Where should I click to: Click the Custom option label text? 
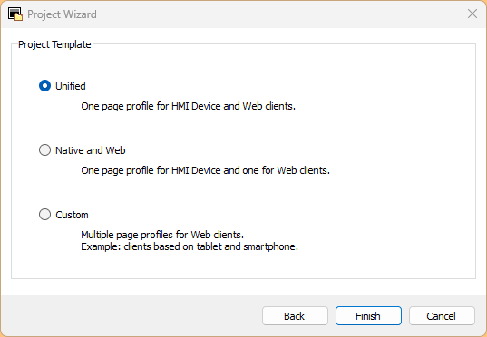(x=72, y=215)
